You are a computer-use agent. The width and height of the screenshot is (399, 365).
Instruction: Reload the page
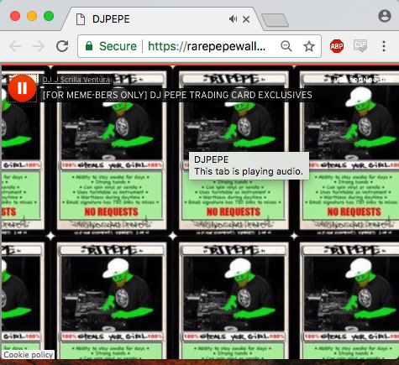(62, 46)
